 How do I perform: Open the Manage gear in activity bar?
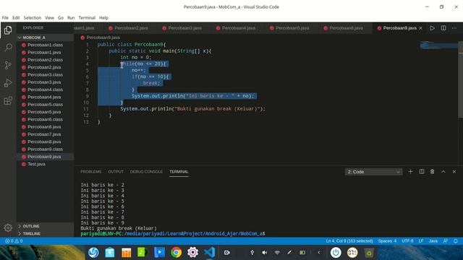(x=8, y=227)
